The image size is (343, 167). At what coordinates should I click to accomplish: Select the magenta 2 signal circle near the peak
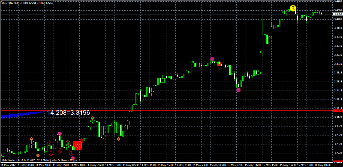tap(212, 58)
